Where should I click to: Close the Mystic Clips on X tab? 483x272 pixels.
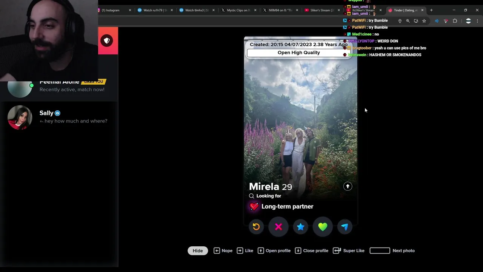pos(255,10)
